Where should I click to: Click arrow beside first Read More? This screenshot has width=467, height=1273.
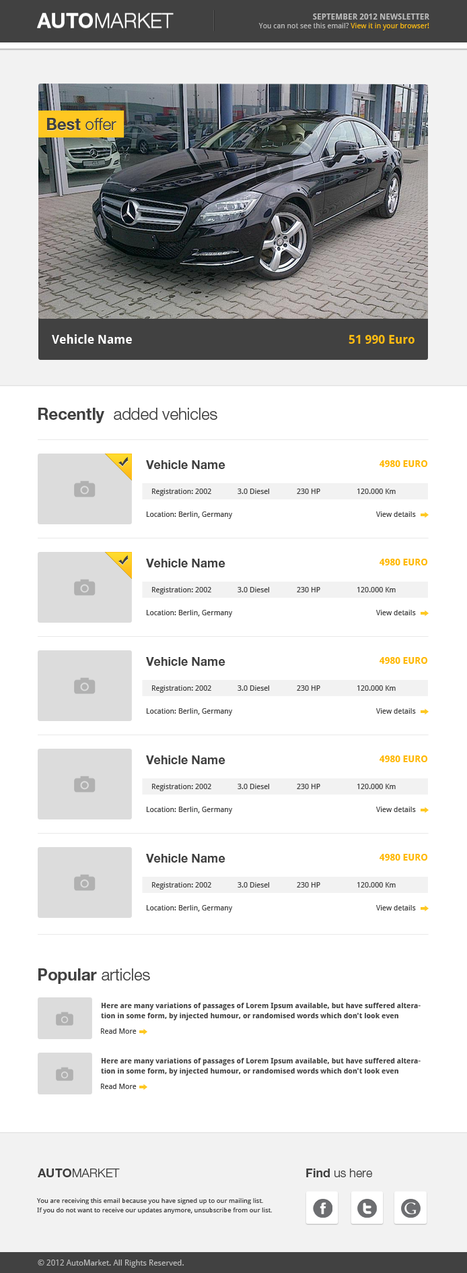(143, 1032)
